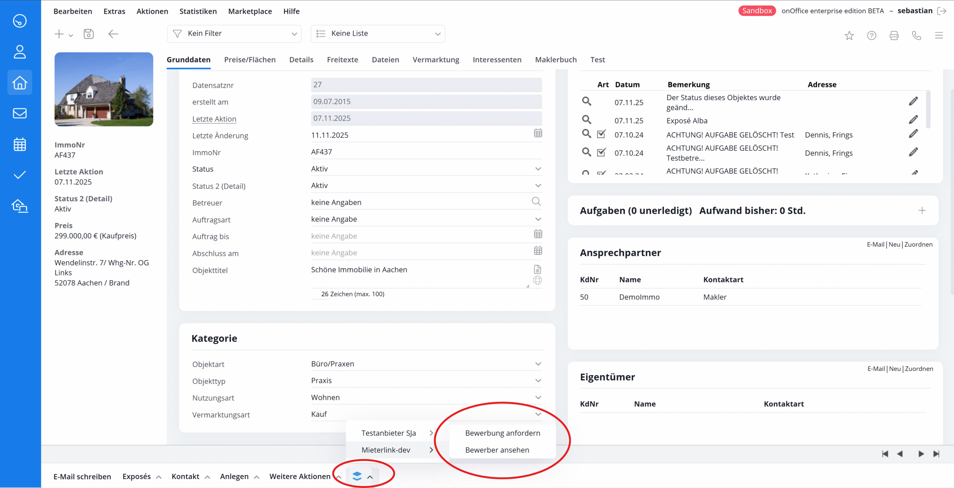Expand the Status Aktiv dropdown
Screen dimensions: 954x488
point(538,169)
